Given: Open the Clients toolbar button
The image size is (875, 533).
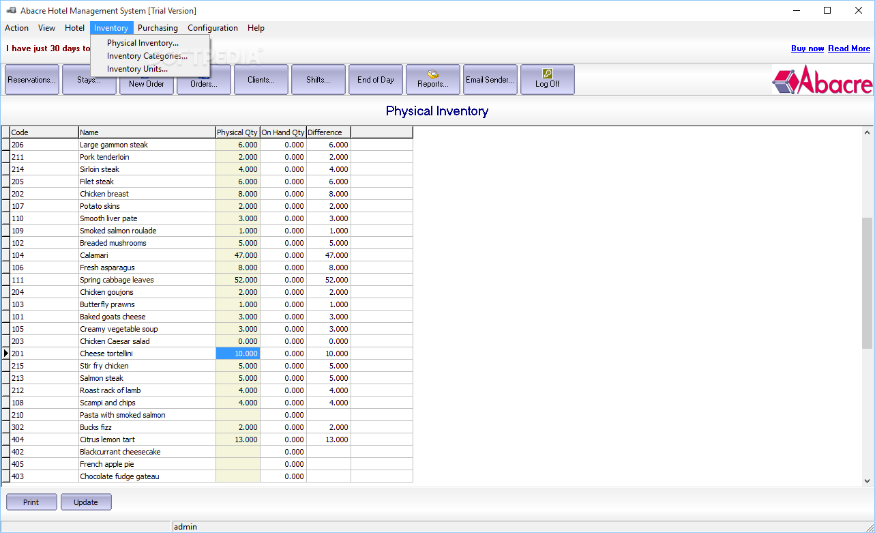Looking at the screenshot, I should point(261,80).
